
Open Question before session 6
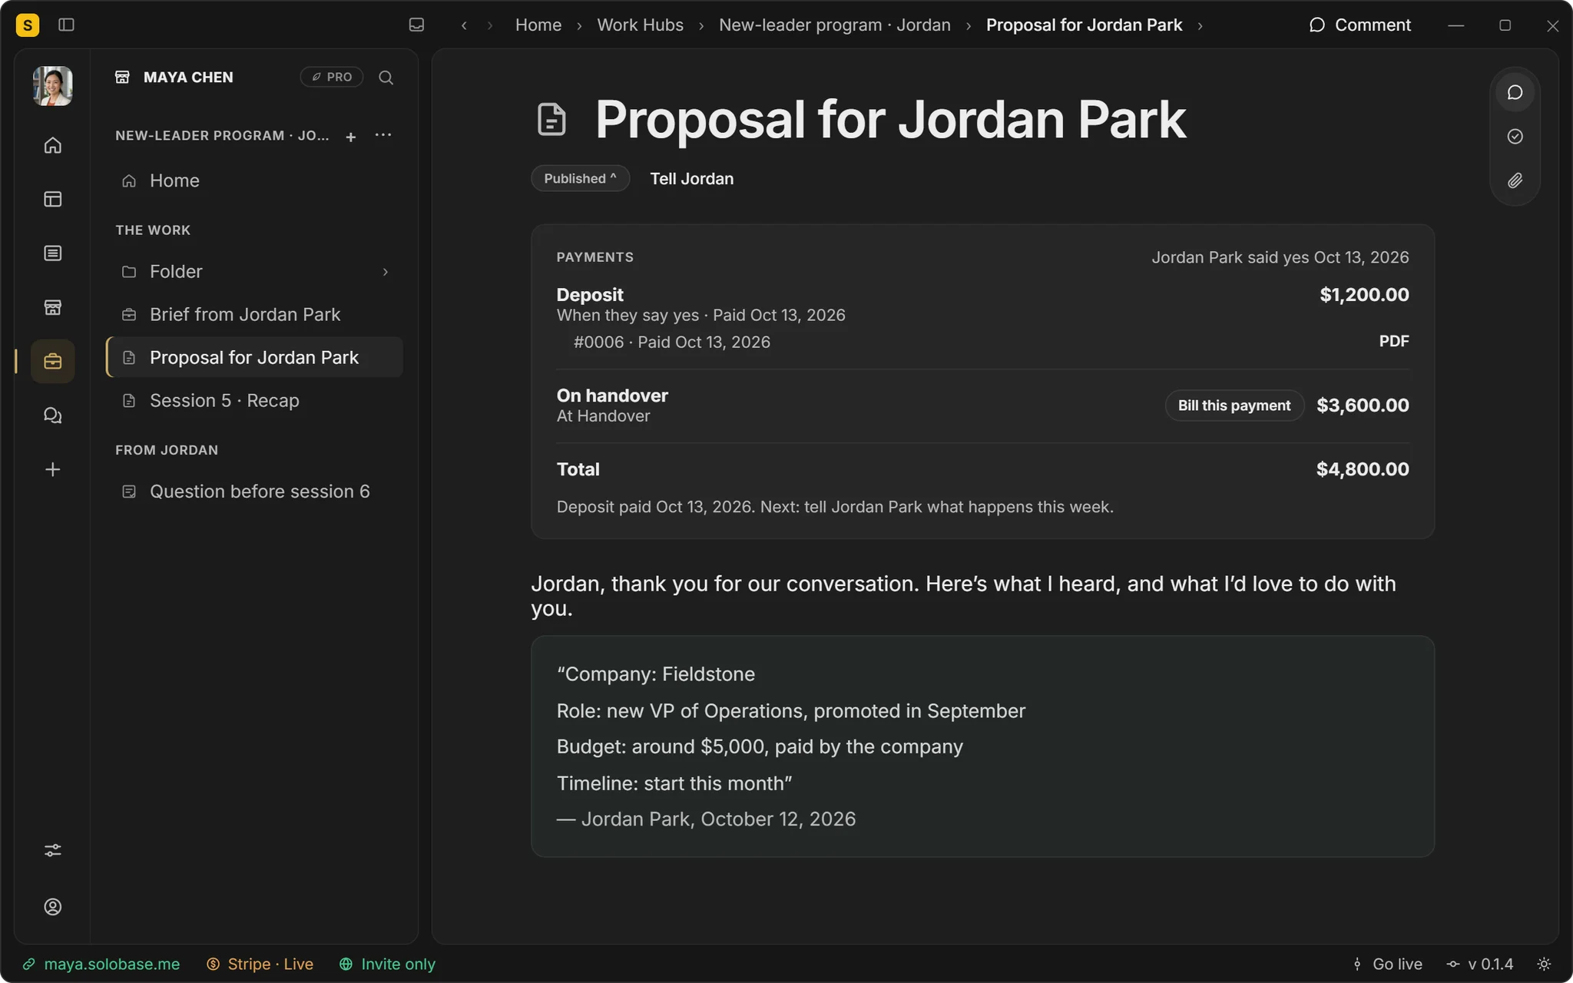tap(254, 491)
